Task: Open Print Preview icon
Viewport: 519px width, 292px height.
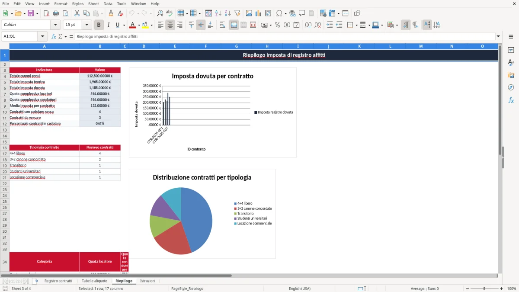Action: click(65, 13)
